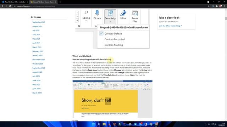Image resolution: width=227 pixels, height=127 pixels.
Task: Jump to March 2021 section
Action: pyautogui.click(x=37, y=47)
